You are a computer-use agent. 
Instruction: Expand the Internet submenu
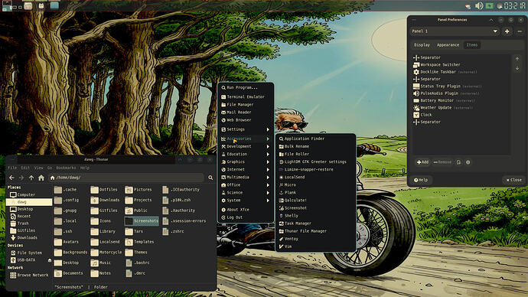pos(246,170)
